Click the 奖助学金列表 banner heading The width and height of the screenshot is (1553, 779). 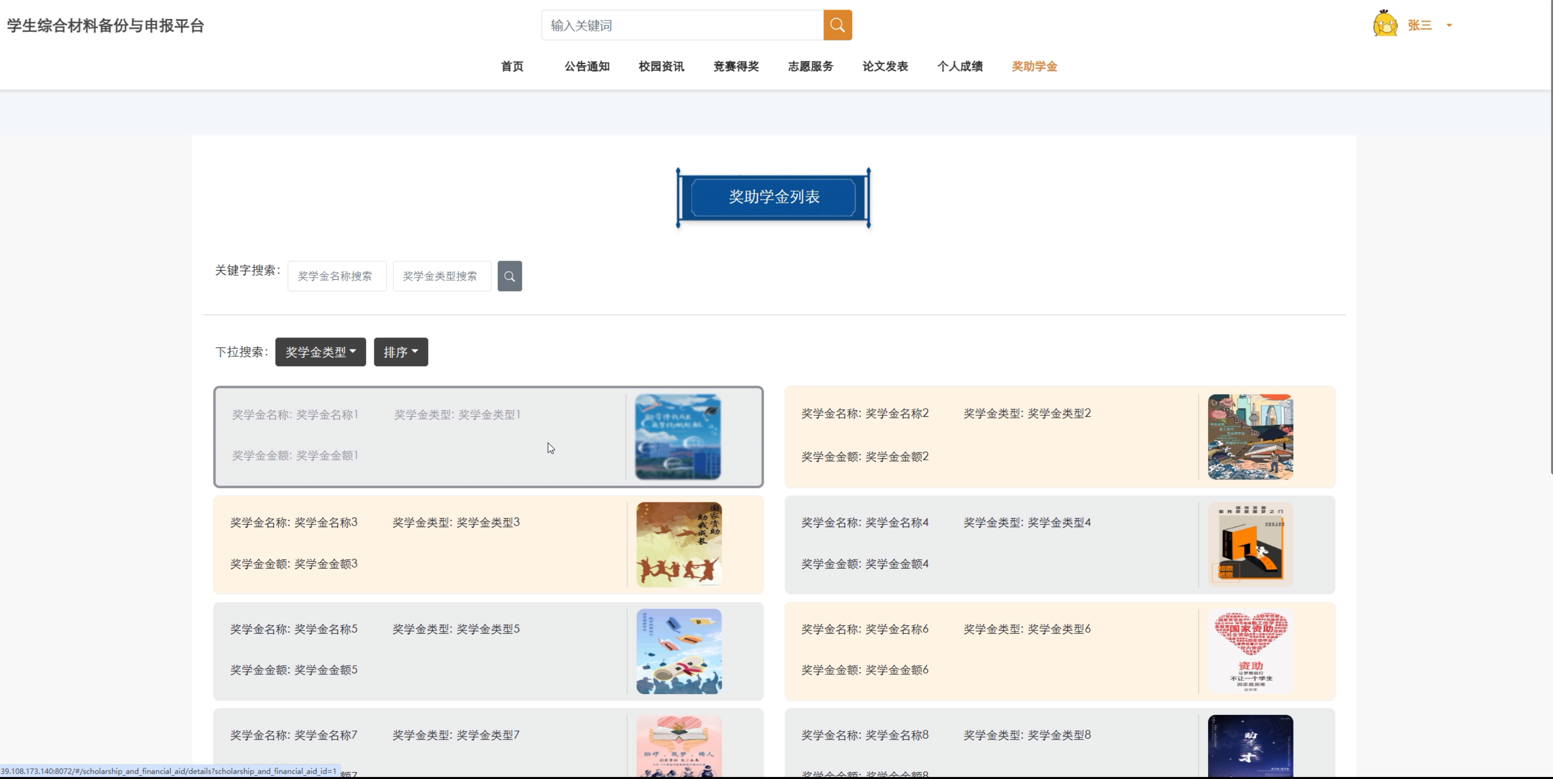point(773,197)
